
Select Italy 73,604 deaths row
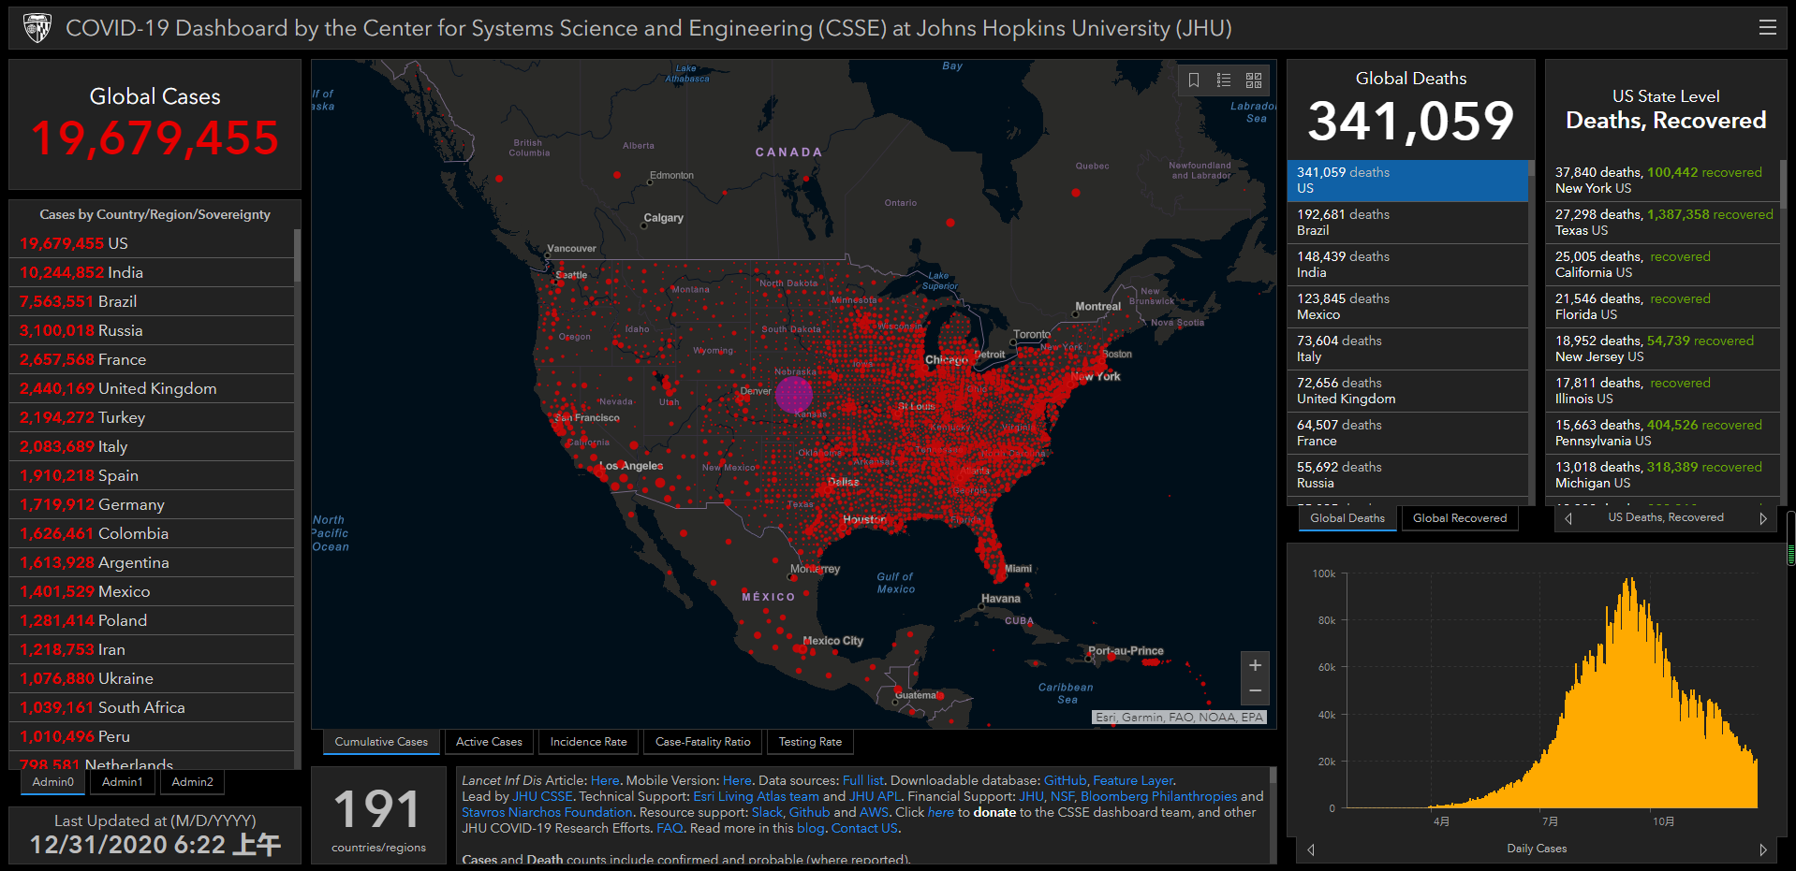[1407, 349]
